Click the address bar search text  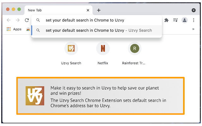point(85,20)
